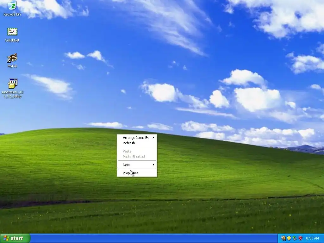The image size is (324, 243).
Task: Click the yellow shield update alert tray icon
Action: click(x=289, y=238)
